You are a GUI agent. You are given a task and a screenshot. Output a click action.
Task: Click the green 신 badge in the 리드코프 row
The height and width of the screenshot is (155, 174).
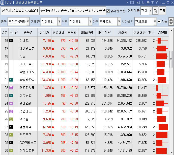11,135
